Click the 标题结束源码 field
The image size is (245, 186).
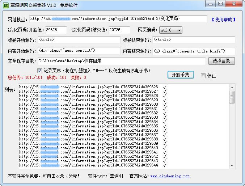(x=193, y=40)
